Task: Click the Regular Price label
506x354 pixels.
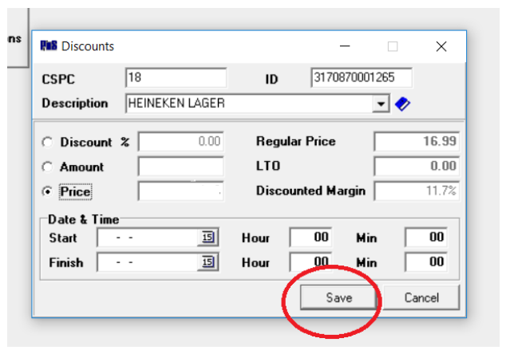Action: point(295,141)
